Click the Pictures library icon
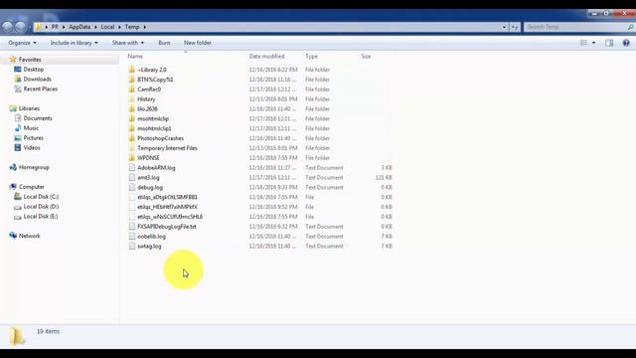This screenshot has width=636, height=358. pyautogui.click(x=18, y=138)
